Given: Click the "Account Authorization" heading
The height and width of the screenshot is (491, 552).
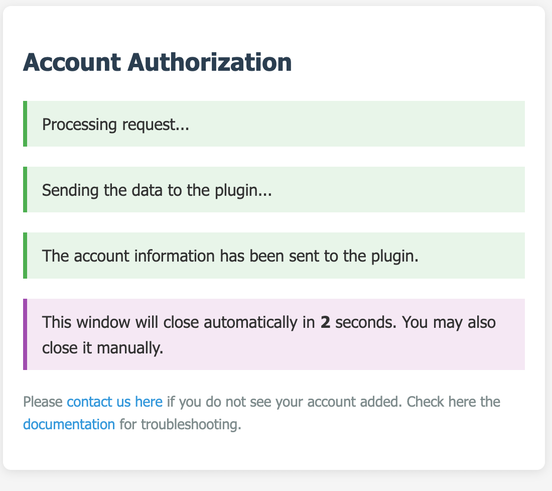Looking at the screenshot, I should coord(157,63).
